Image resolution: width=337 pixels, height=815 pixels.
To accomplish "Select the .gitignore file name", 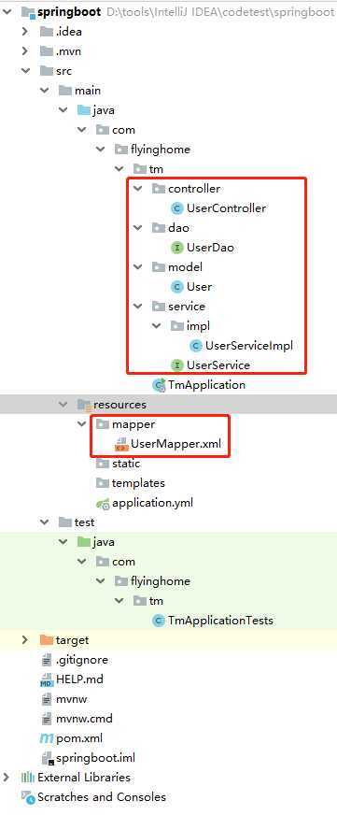I will [x=82, y=660].
